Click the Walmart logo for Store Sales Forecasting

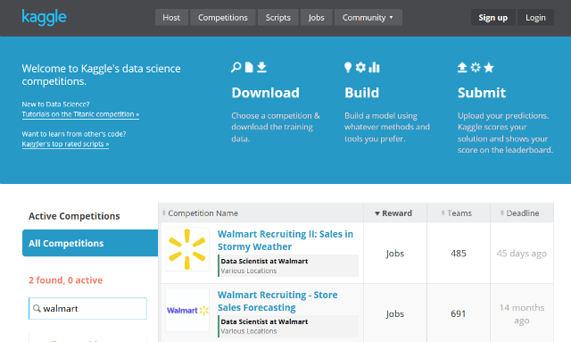(187, 310)
